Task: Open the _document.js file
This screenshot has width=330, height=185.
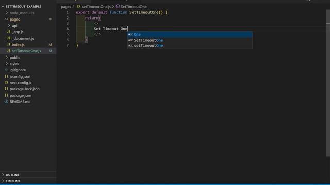Action: (23, 38)
